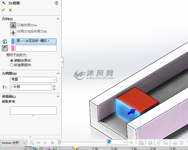Click the filter results plot icon
188x150 pixels.
tap(55, 148)
